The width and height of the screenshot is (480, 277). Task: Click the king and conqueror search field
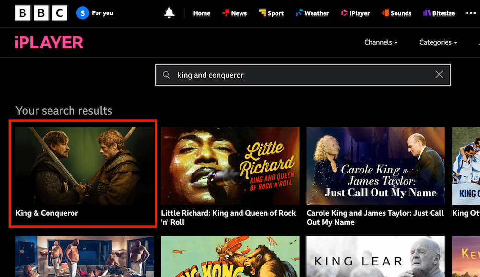coord(303,75)
